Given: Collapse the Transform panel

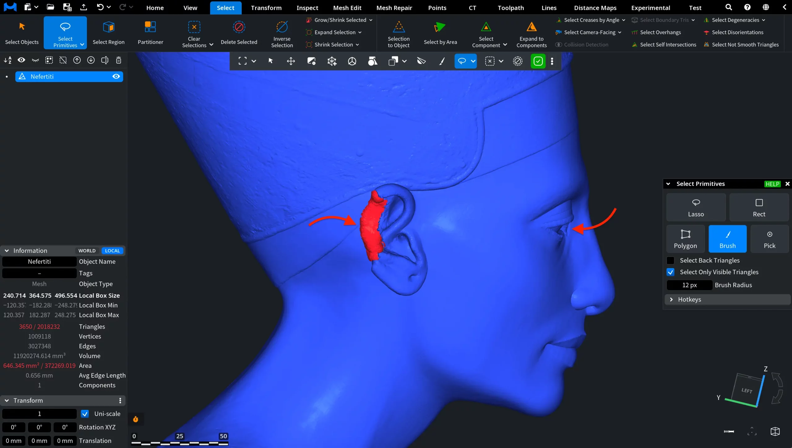Looking at the screenshot, I should (x=6, y=400).
